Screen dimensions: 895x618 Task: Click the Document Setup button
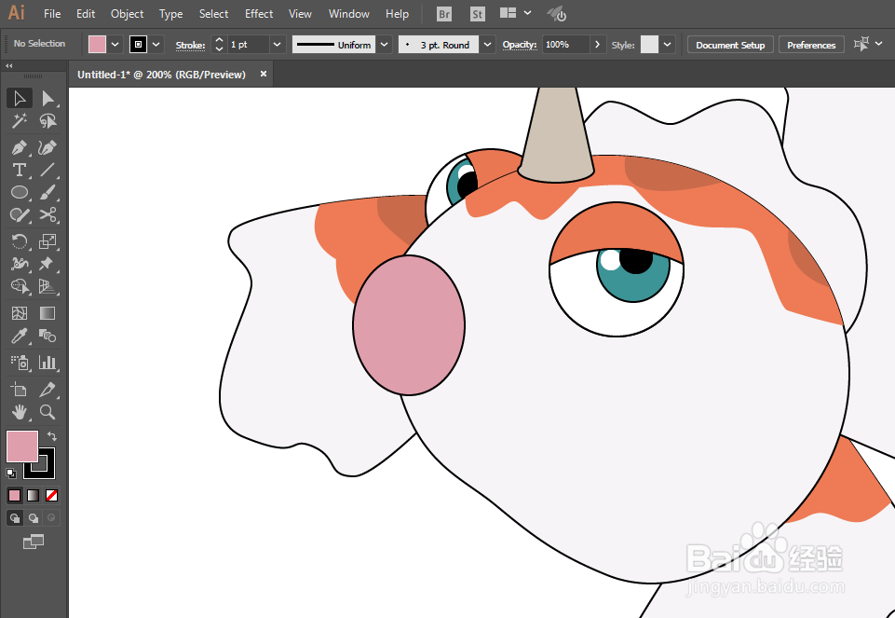pyautogui.click(x=730, y=45)
